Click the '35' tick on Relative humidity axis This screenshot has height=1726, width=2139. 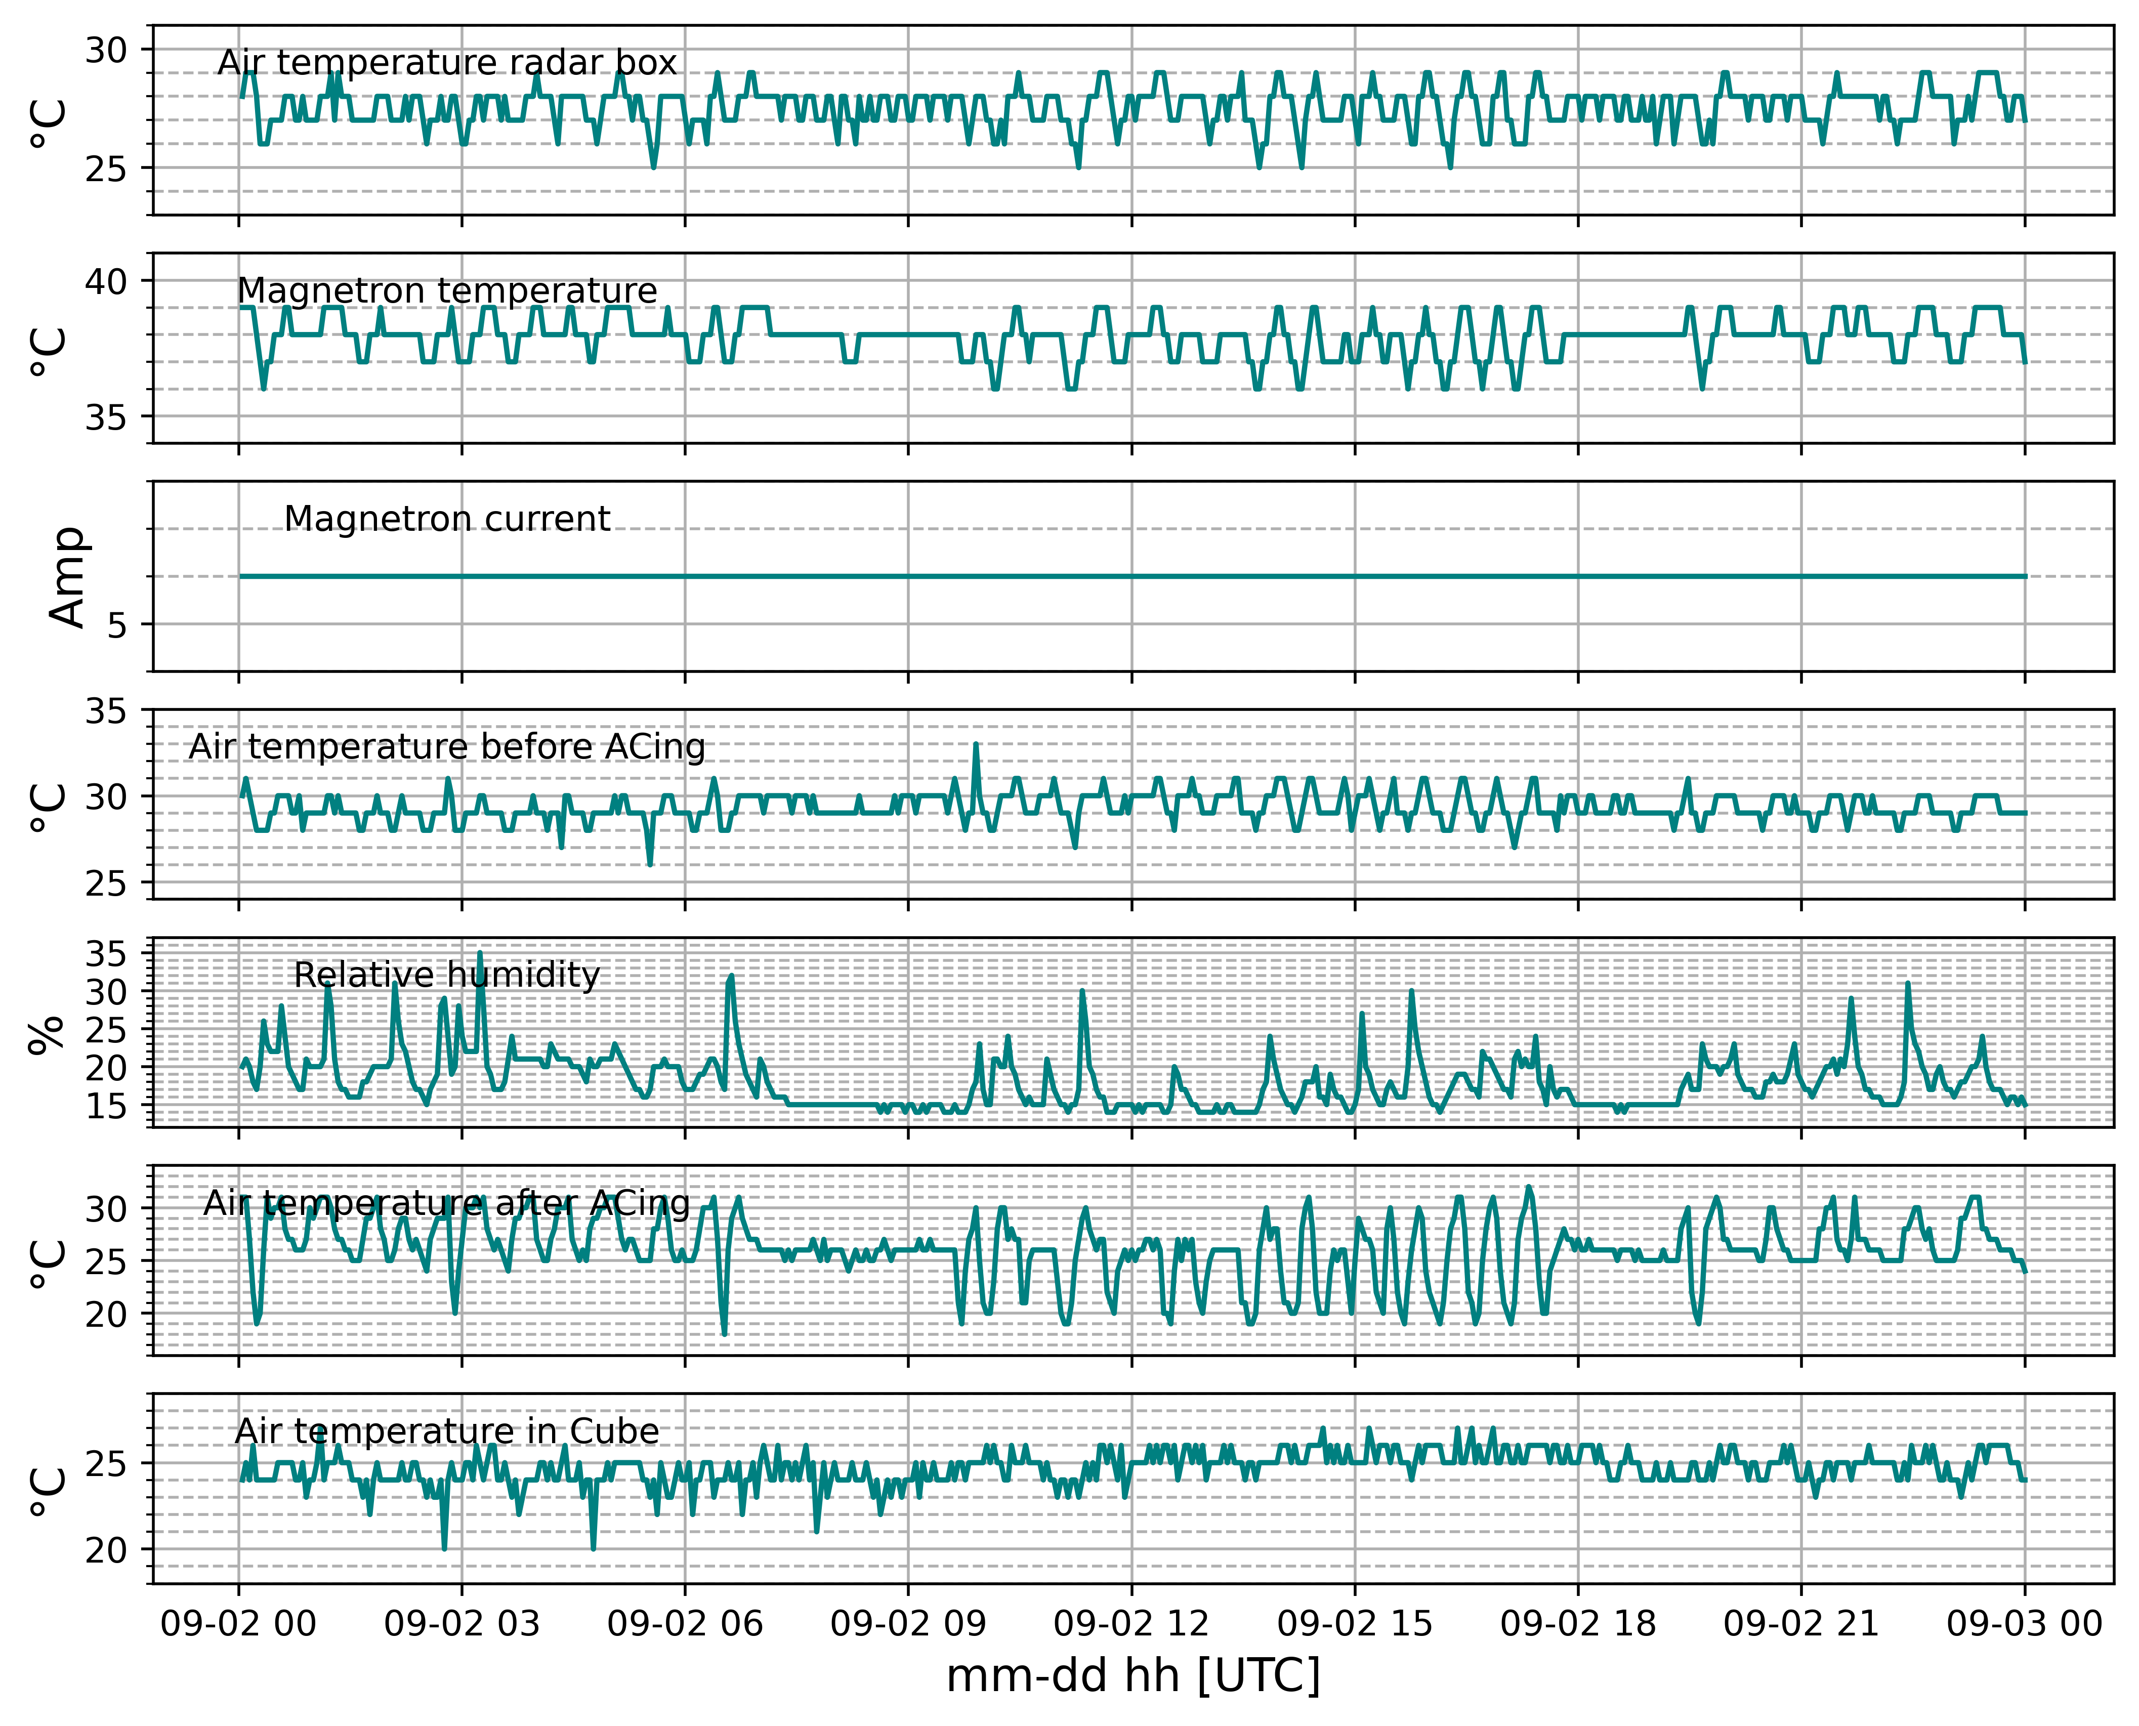105,954
